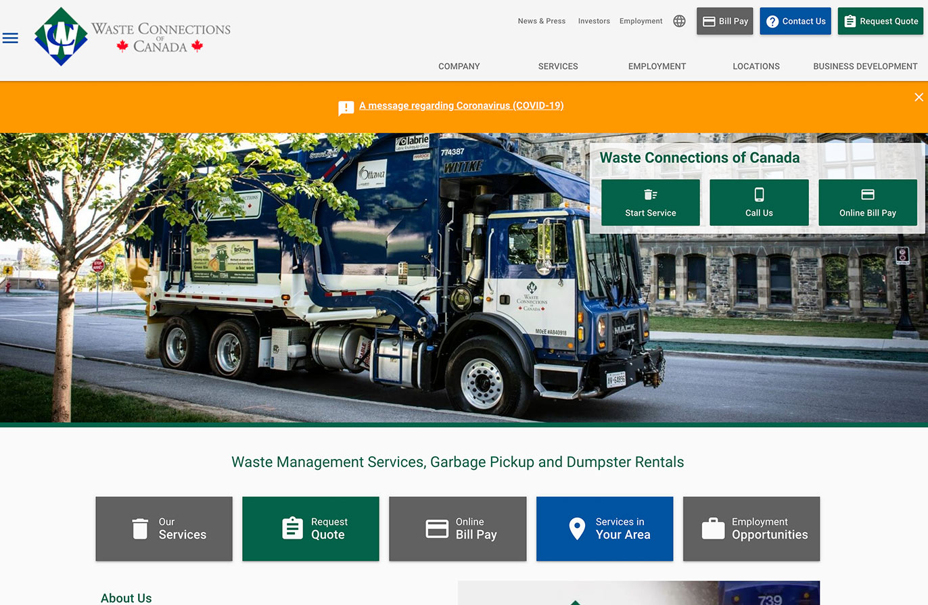Open the EMPLOYMENT navigation menu
Image resolution: width=928 pixels, height=605 pixels.
[x=657, y=66]
